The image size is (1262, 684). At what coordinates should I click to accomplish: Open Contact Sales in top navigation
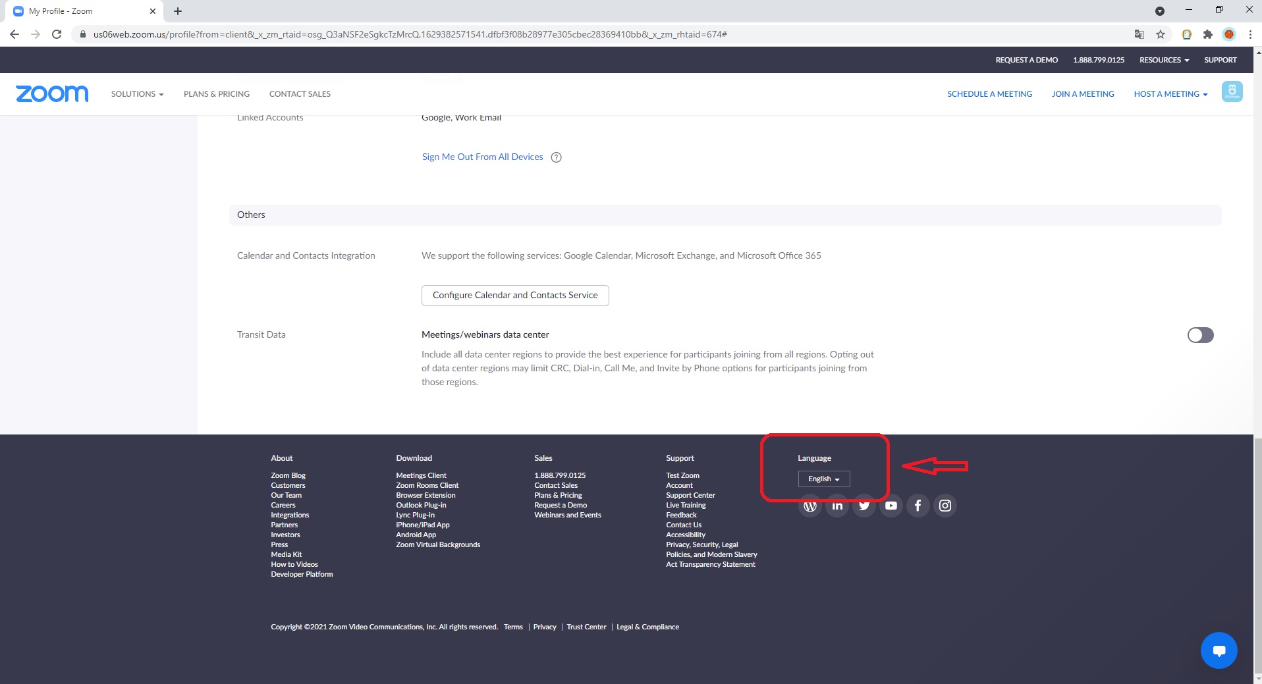300,94
